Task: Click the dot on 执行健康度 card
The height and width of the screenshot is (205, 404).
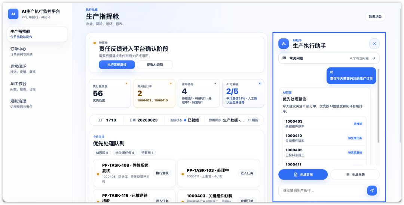Action: pos(126,83)
